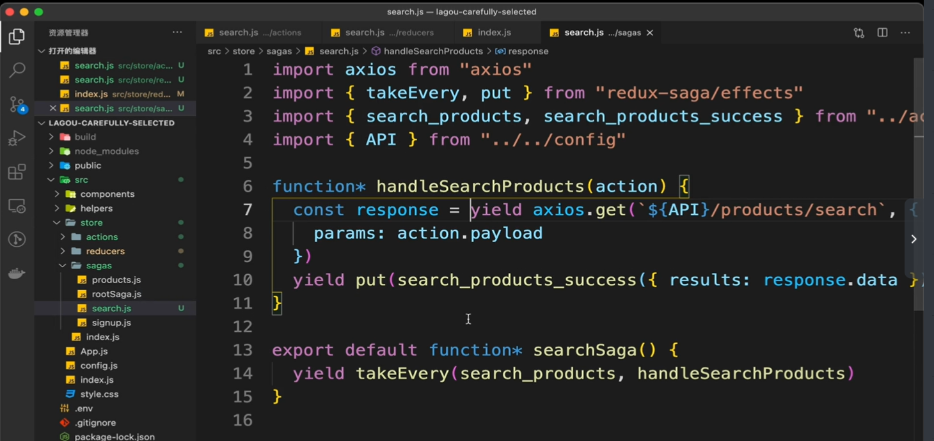Close search.js sagas entry in open editors

(53, 108)
